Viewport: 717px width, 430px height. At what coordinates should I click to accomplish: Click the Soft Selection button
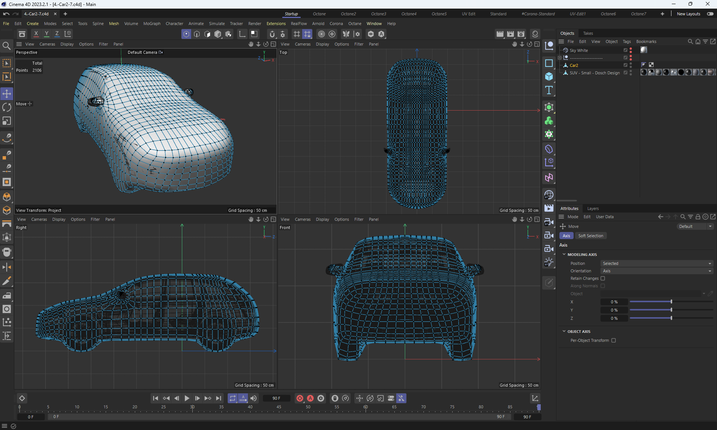click(590, 236)
